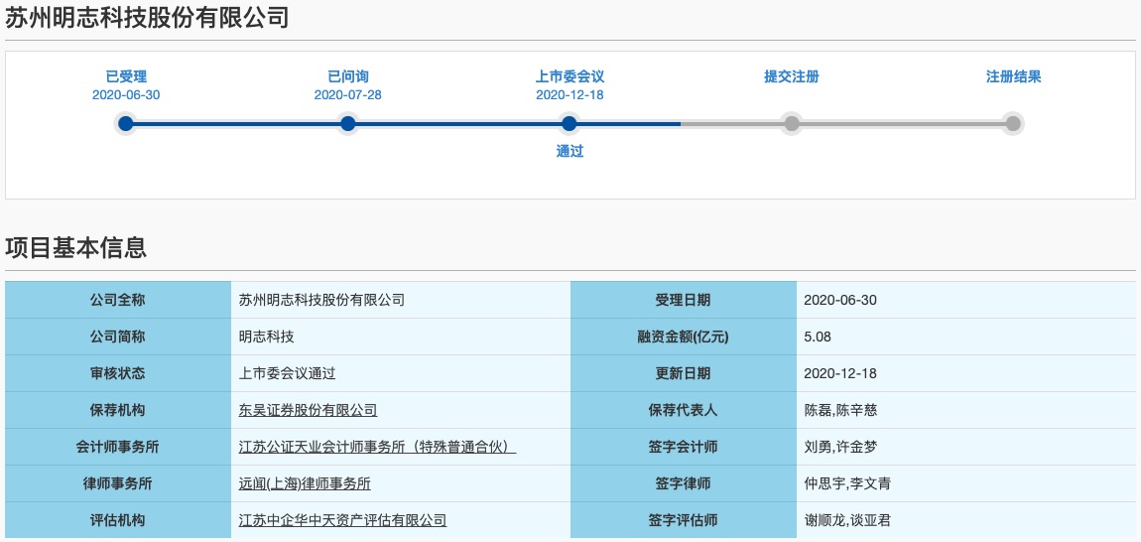Click the 陈磊,陈辛慈 representatives value

[x=840, y=410]
